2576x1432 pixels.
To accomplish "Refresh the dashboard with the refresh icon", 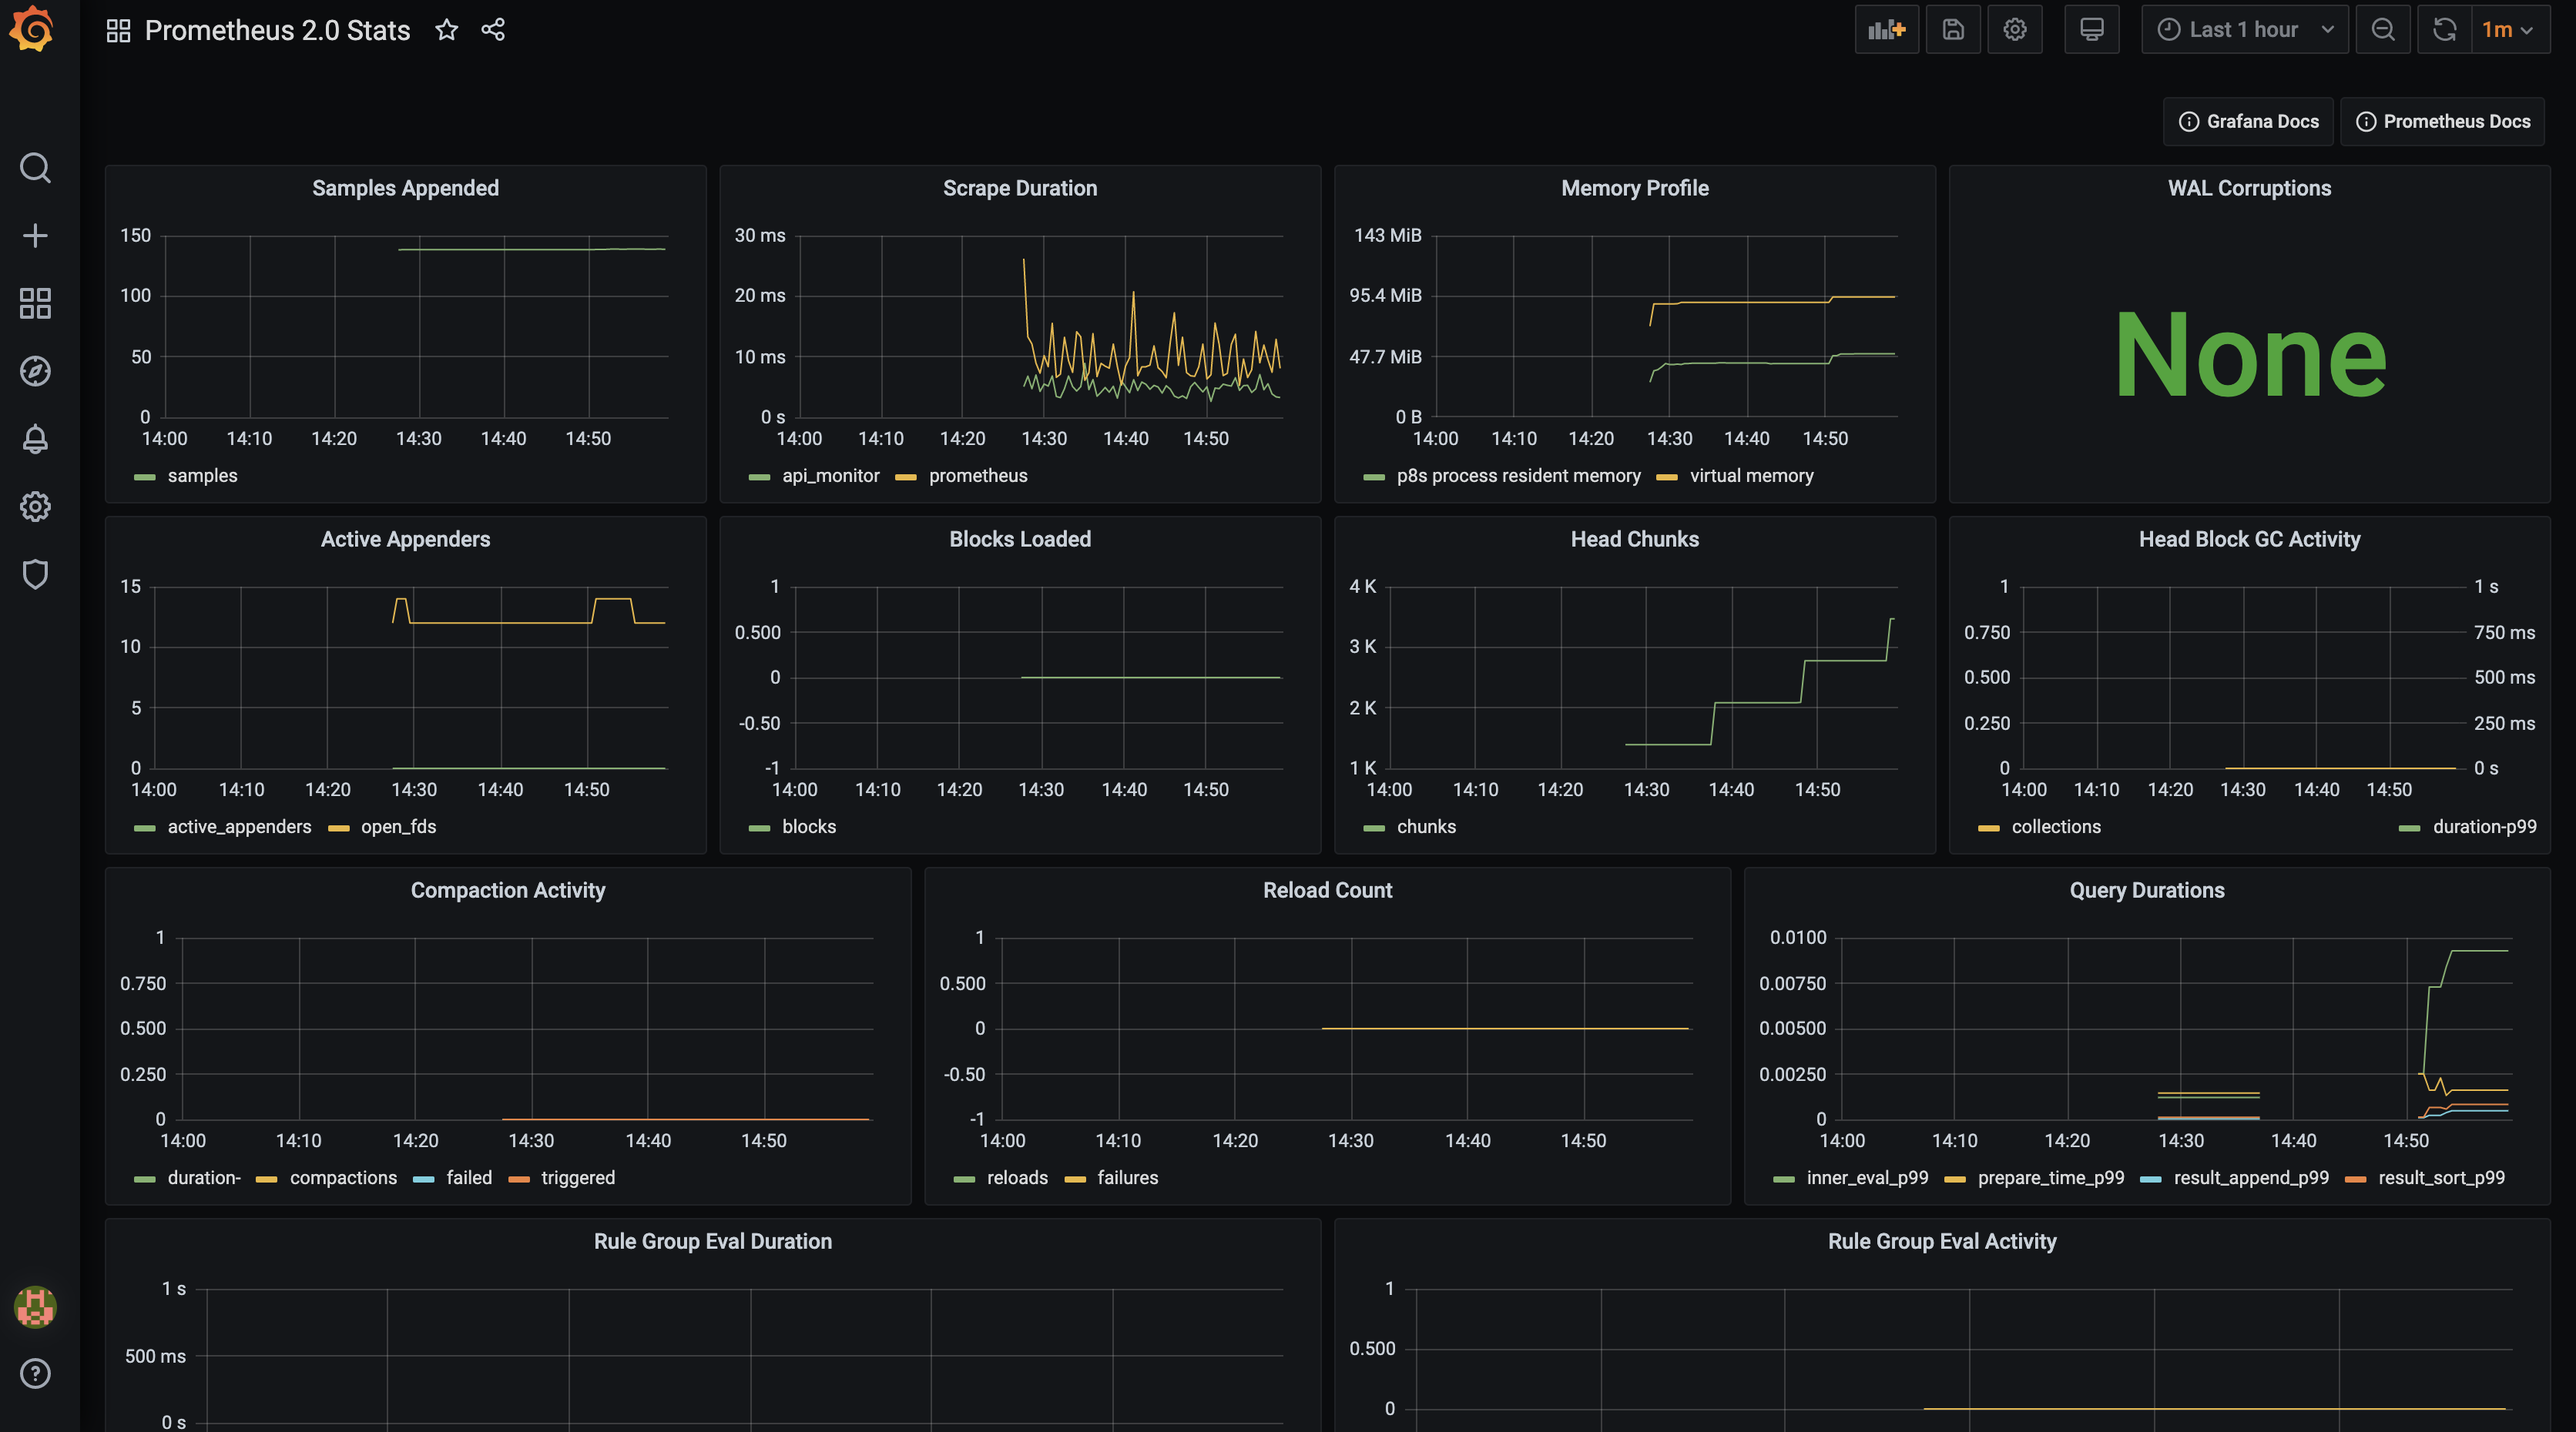I will coord(2444,30).
